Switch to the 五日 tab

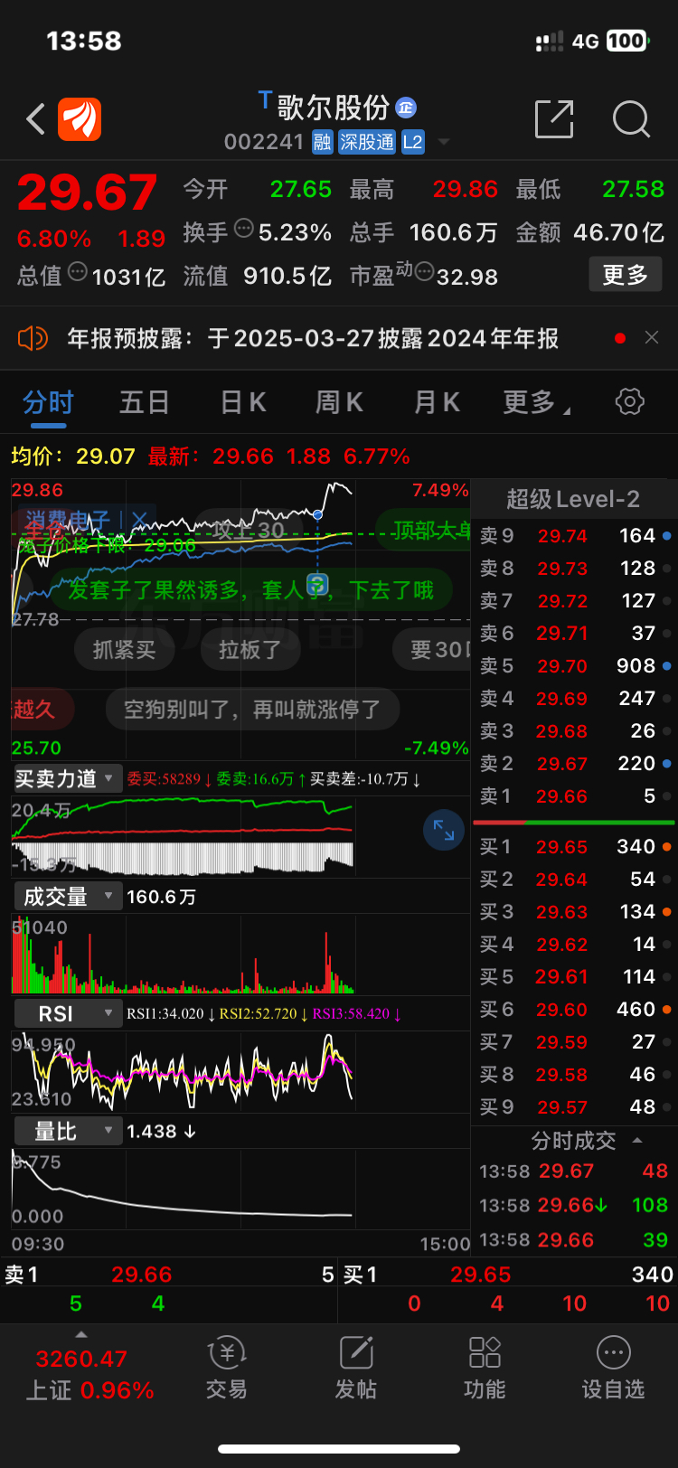(x=145, y=402)
